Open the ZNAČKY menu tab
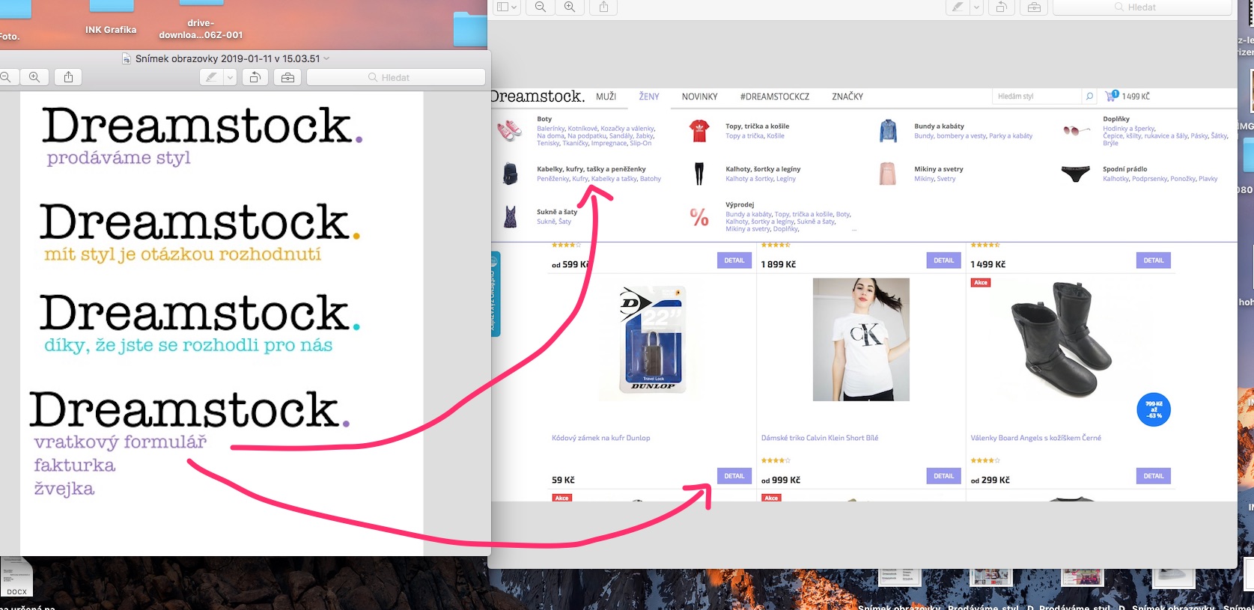This screenshot has height=610, width=1254. coord(847,97)
